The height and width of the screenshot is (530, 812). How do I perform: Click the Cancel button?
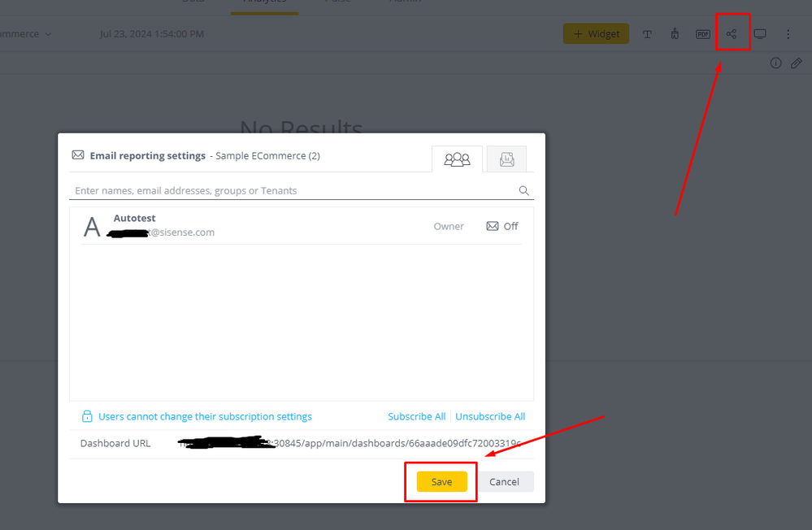click(x=504, y=481)
